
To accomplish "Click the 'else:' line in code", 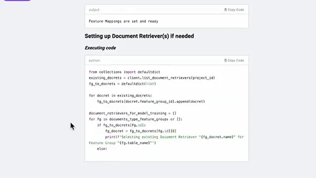I will (102, 149).
